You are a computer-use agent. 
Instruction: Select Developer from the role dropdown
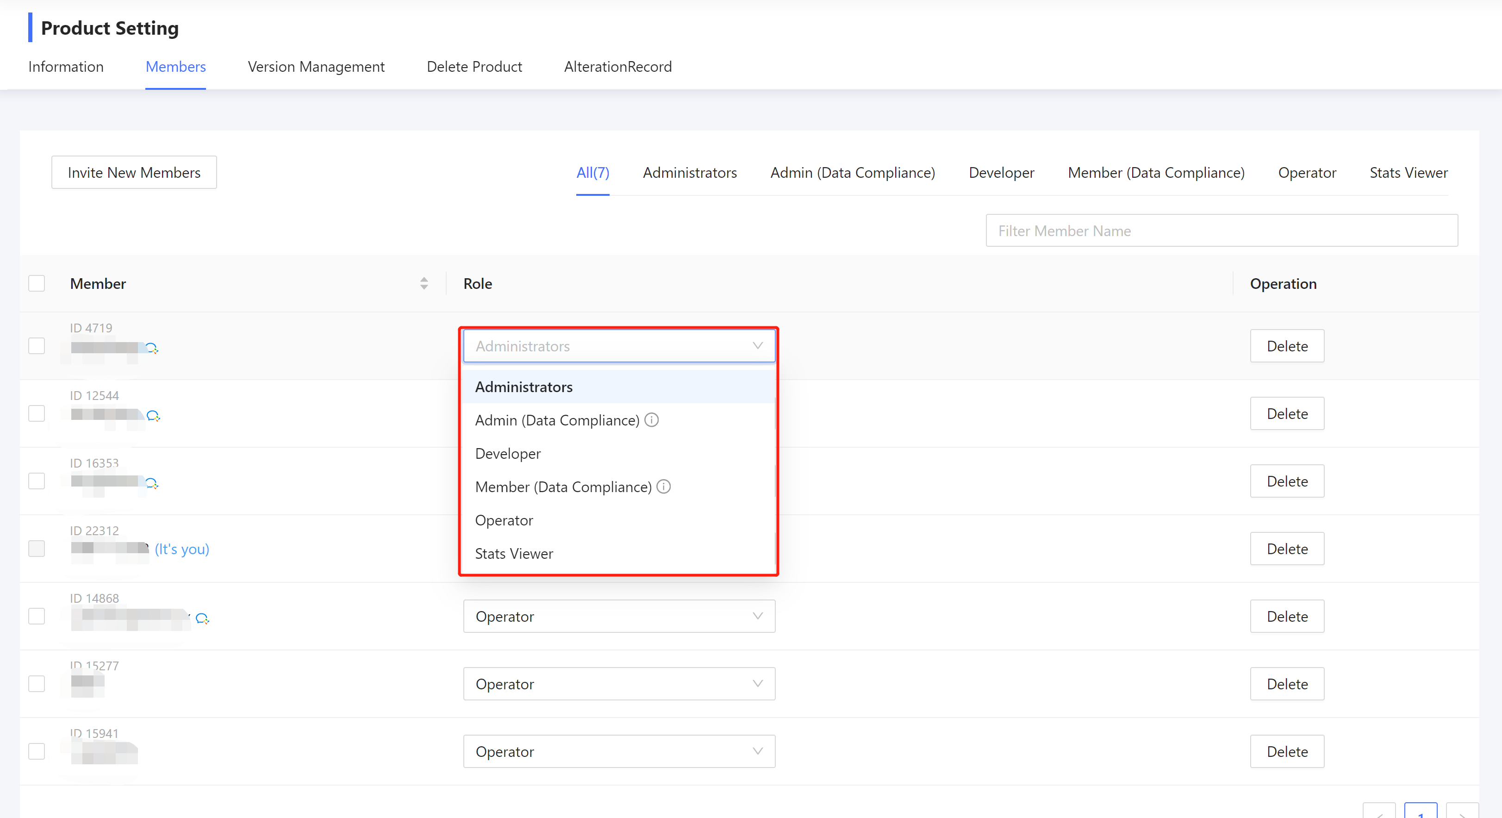[x=507, y=453]
